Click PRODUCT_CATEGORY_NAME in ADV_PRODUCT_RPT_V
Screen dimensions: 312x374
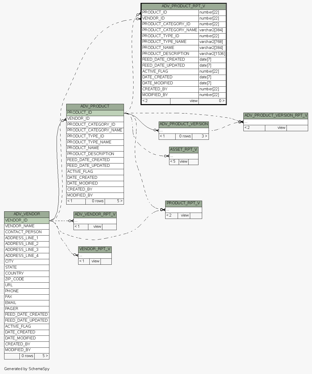pos(170,30)
